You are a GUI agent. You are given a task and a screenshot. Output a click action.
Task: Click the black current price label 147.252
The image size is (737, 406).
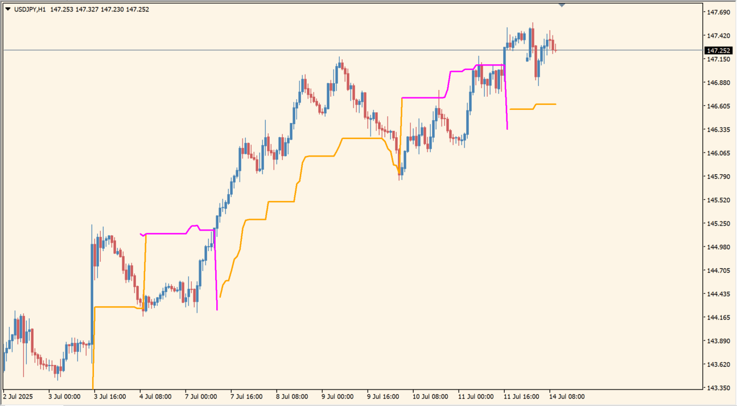pyautogui.click(x=718, y=51)
